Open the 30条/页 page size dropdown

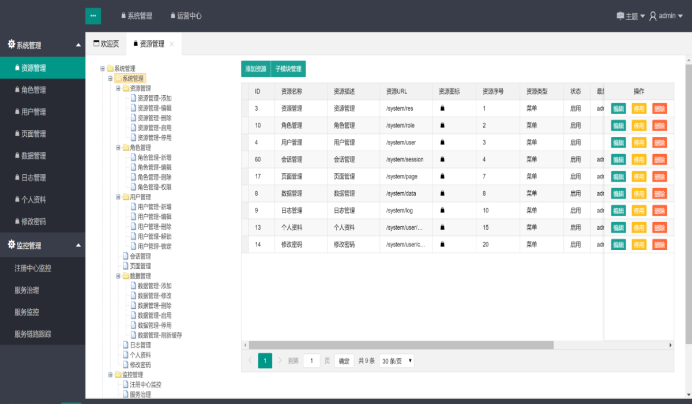click(x=396, y=361)
